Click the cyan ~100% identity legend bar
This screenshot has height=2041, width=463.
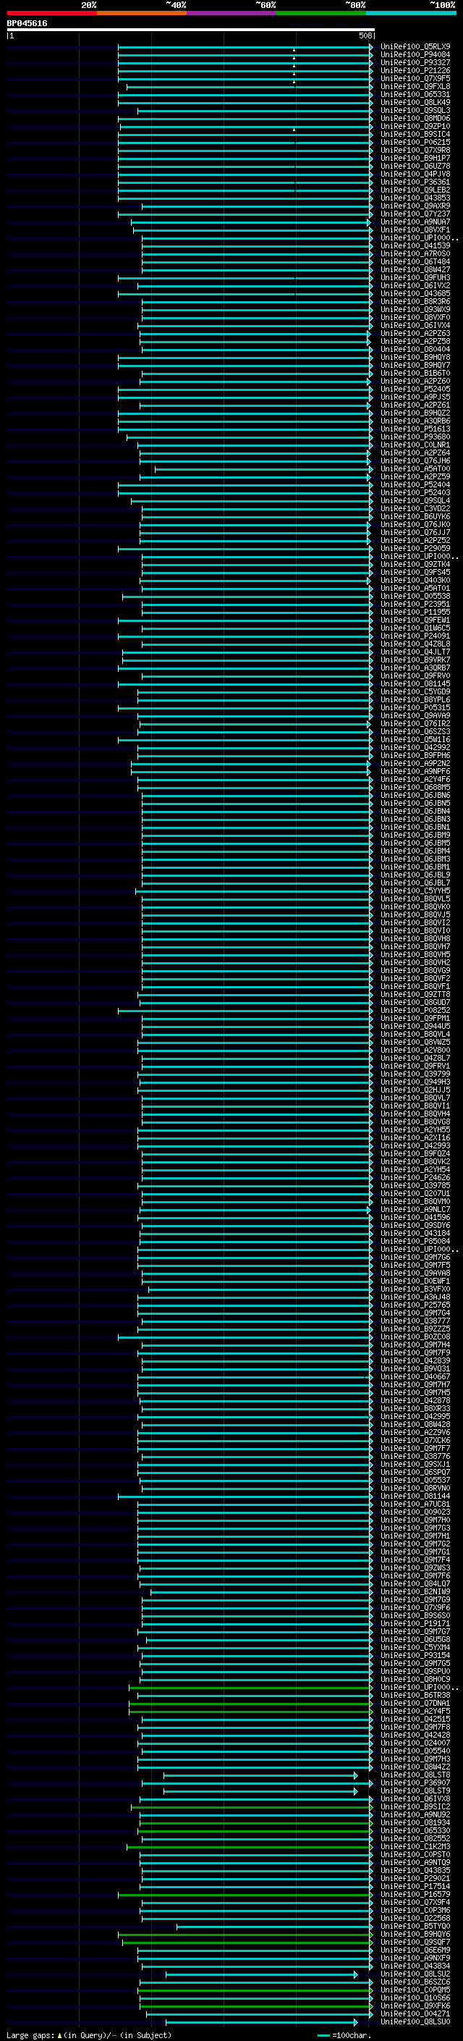tap(411, 13)
